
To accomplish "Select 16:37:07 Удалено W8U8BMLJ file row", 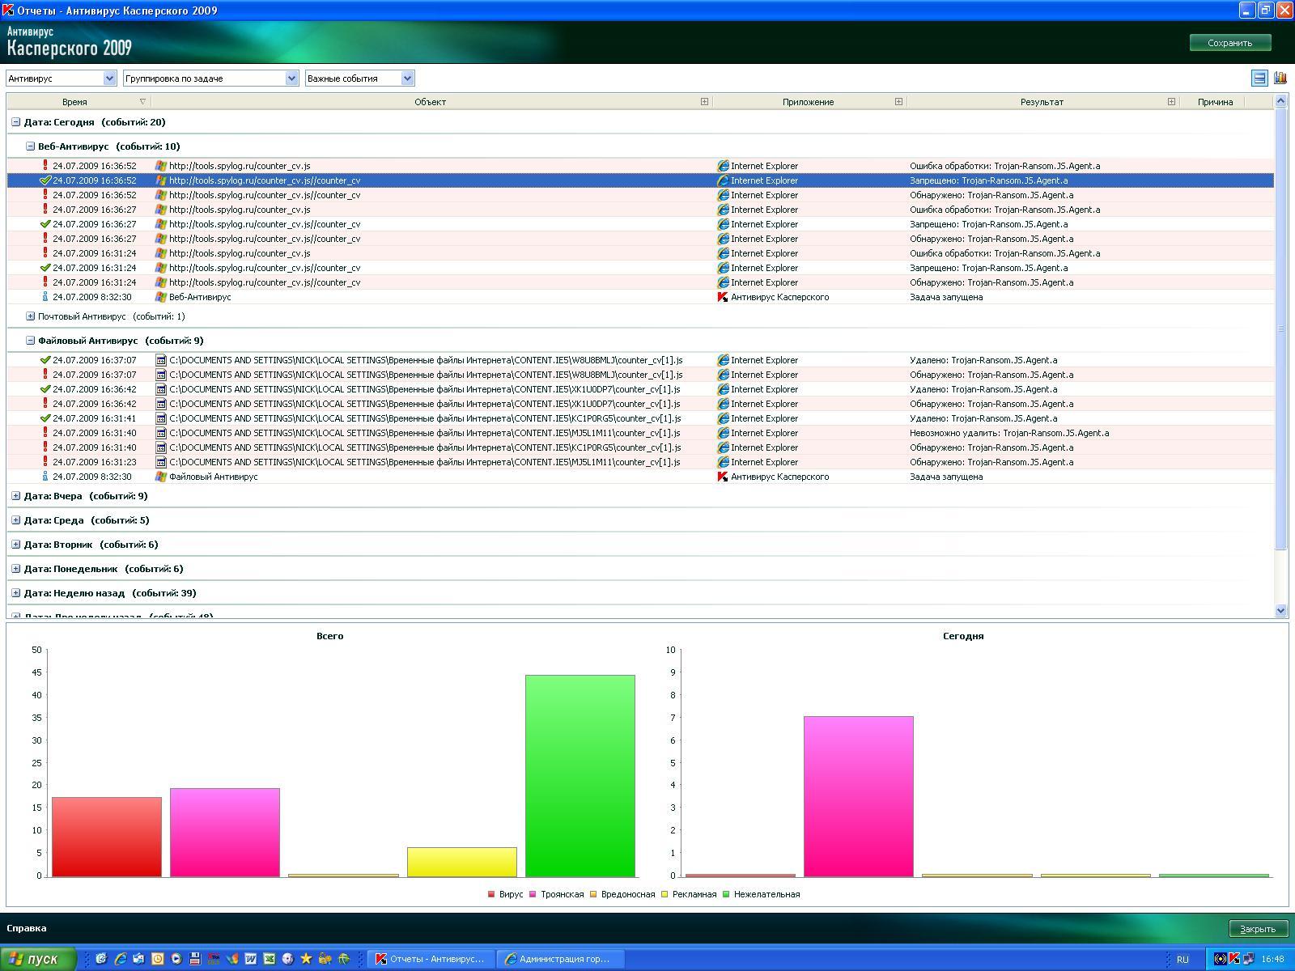I will tap(640, 360).
